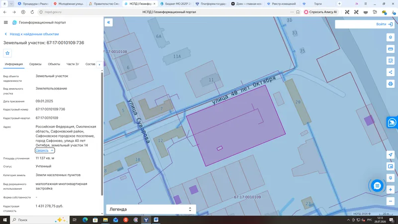398x224 pixels.
Task: Add the land plot to favorites with the star icon
Action: click(7, 53)
